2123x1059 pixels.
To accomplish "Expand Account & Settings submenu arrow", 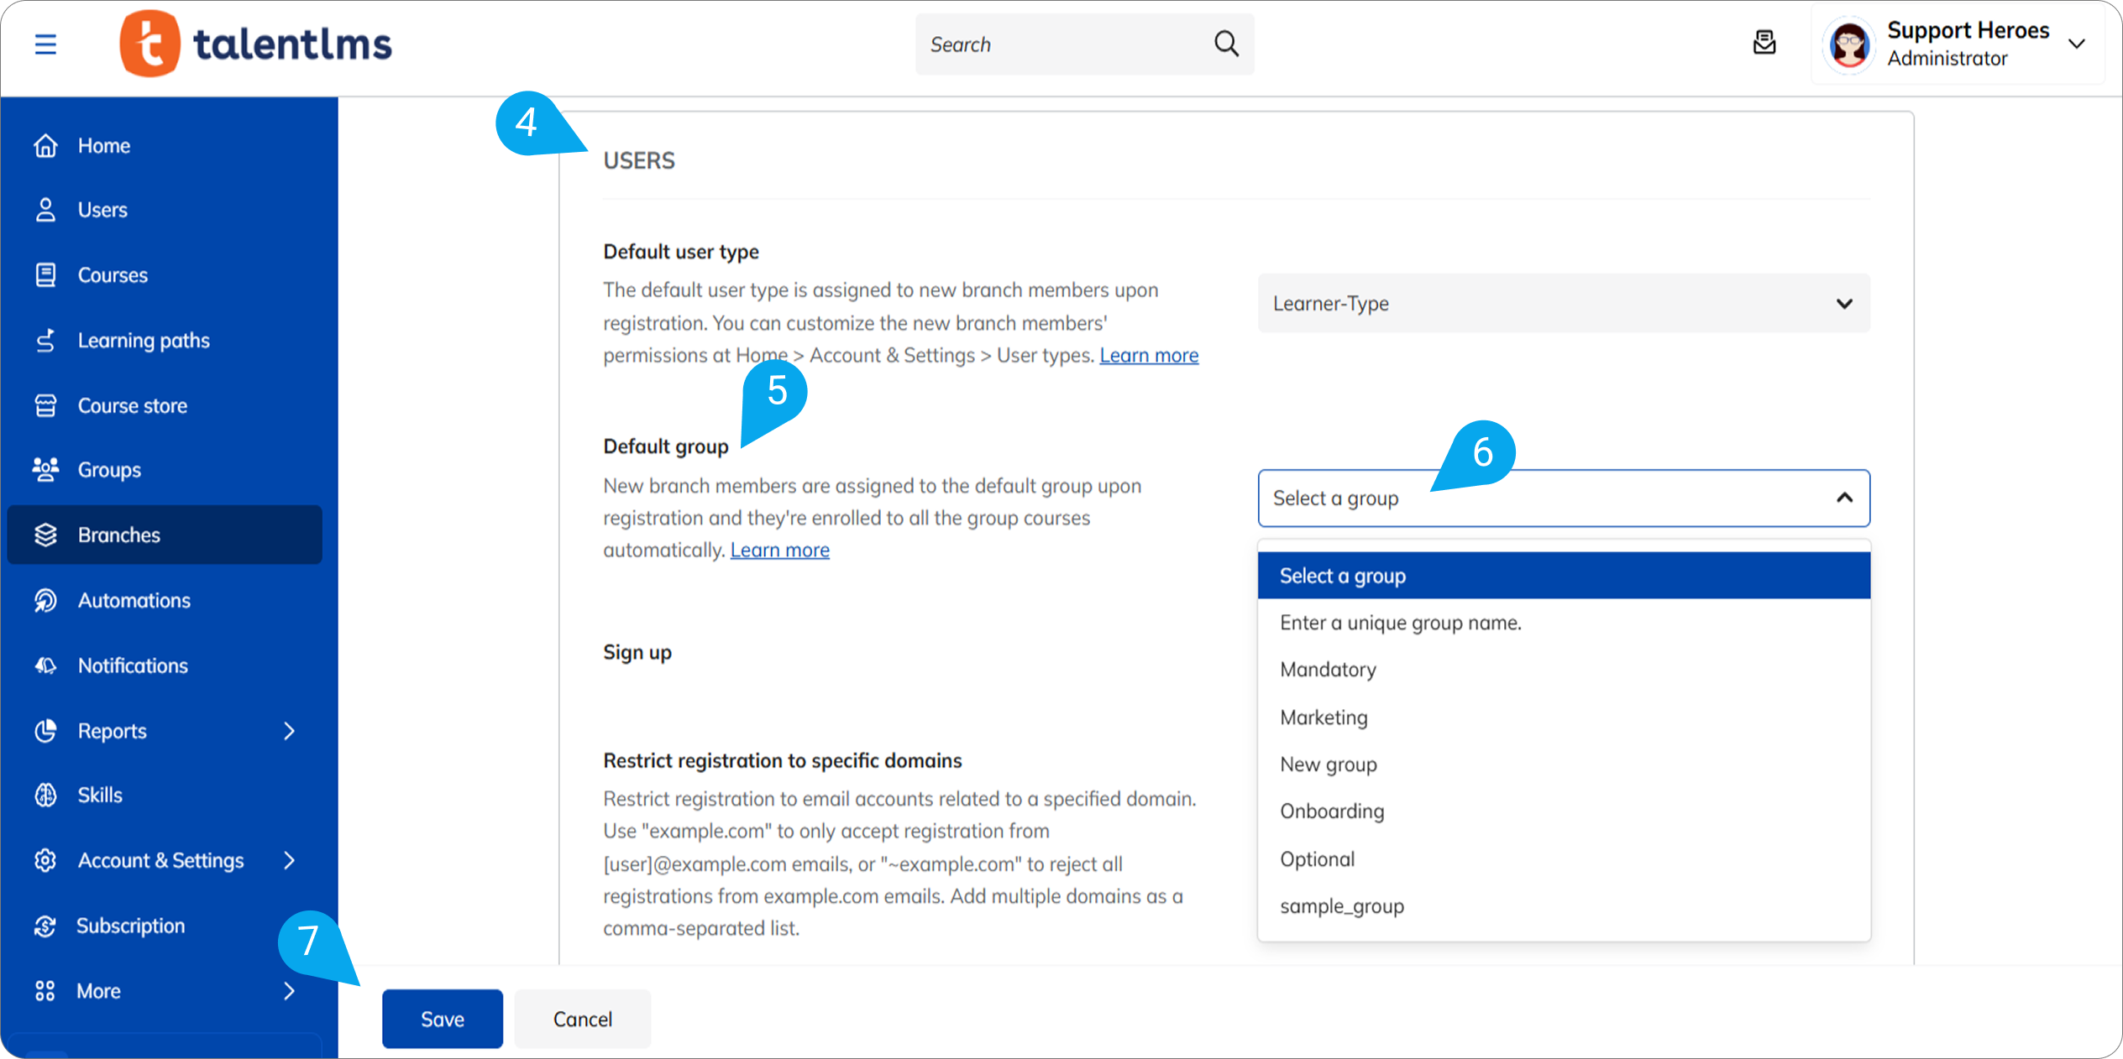I will [x=290, y=860].
